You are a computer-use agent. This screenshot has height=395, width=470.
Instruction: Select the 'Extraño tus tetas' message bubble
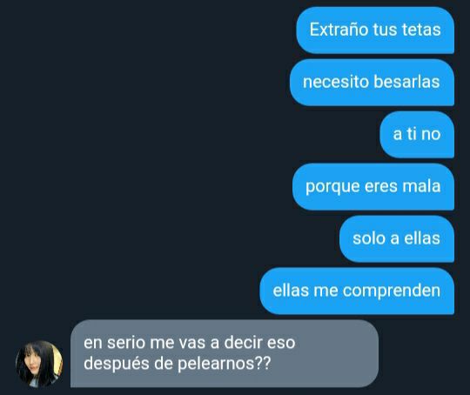pos(375,30)
